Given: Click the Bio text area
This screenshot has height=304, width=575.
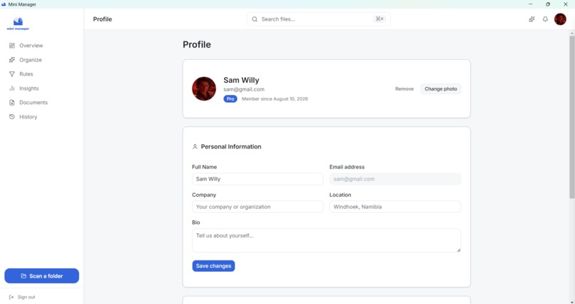Looking at the screenshot, I should (326, 240).
